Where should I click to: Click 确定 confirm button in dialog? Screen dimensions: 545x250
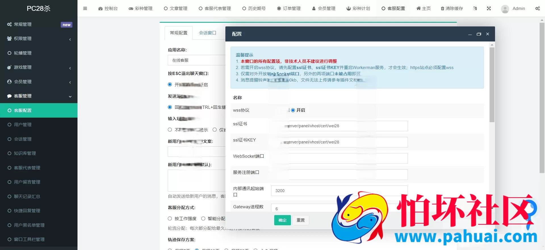[282, 220]
